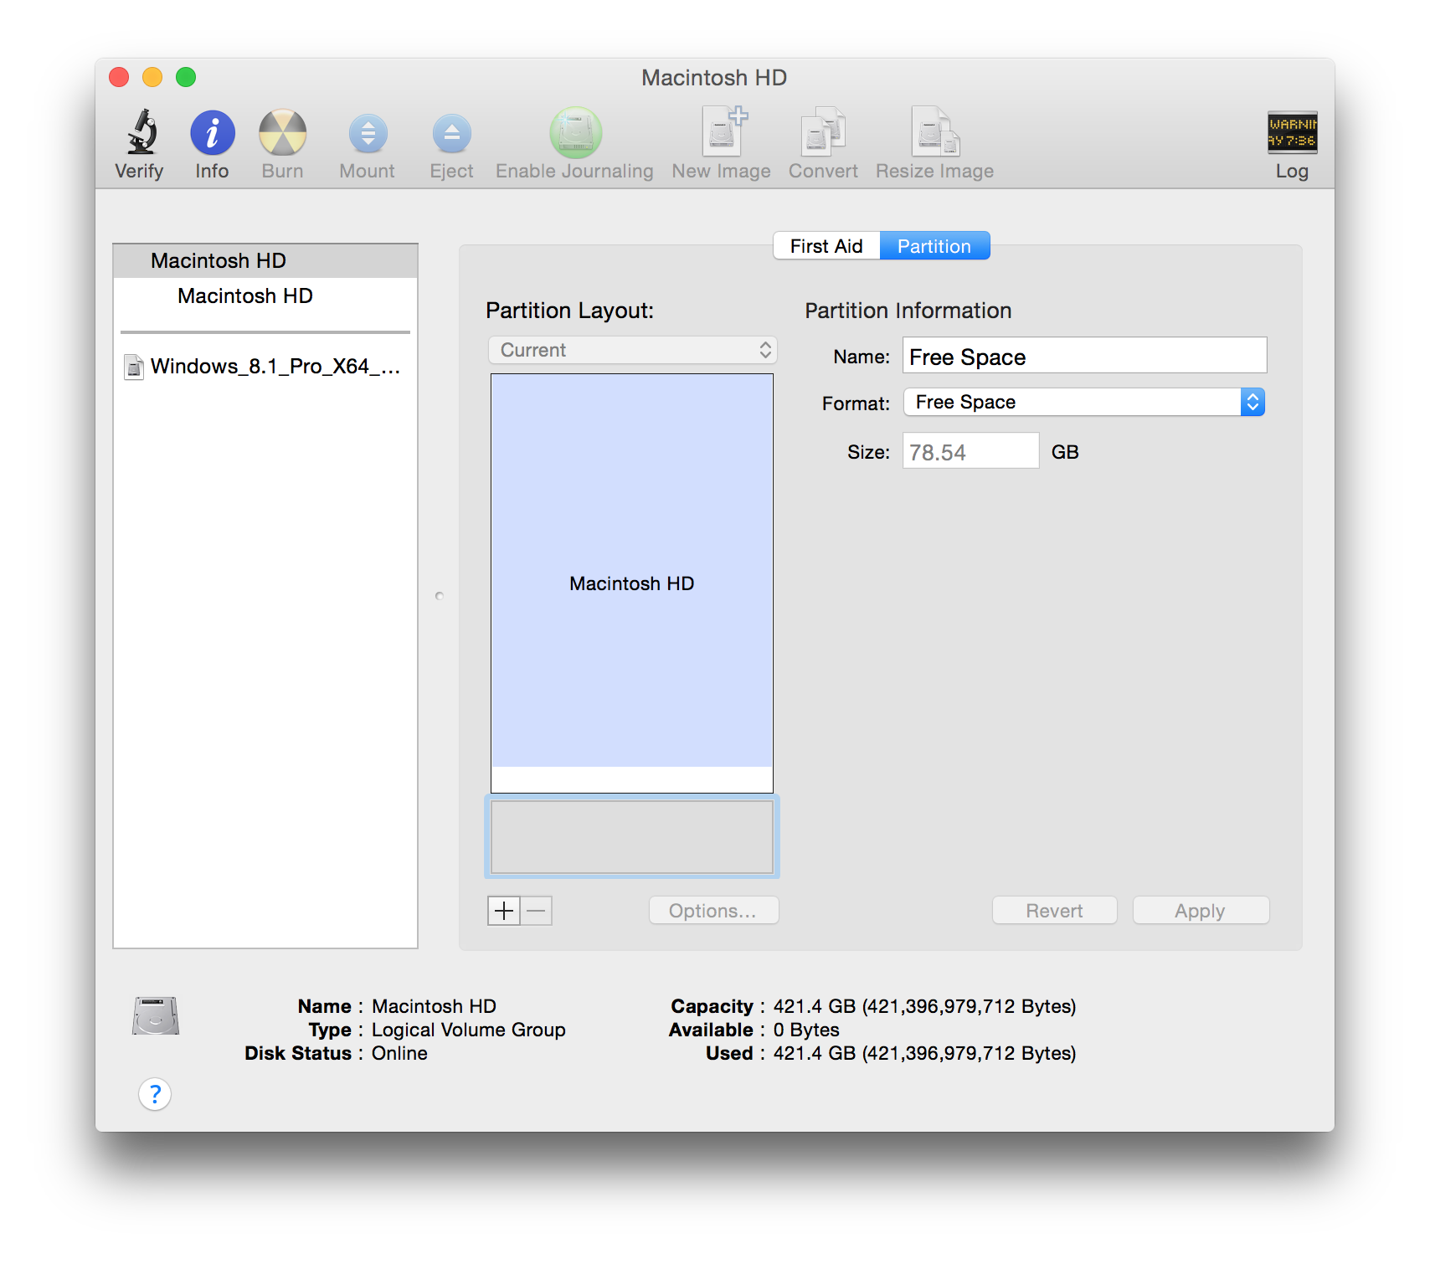Click the "Partition Information" heading
Screen dimensions: 1430x1264
908,311
